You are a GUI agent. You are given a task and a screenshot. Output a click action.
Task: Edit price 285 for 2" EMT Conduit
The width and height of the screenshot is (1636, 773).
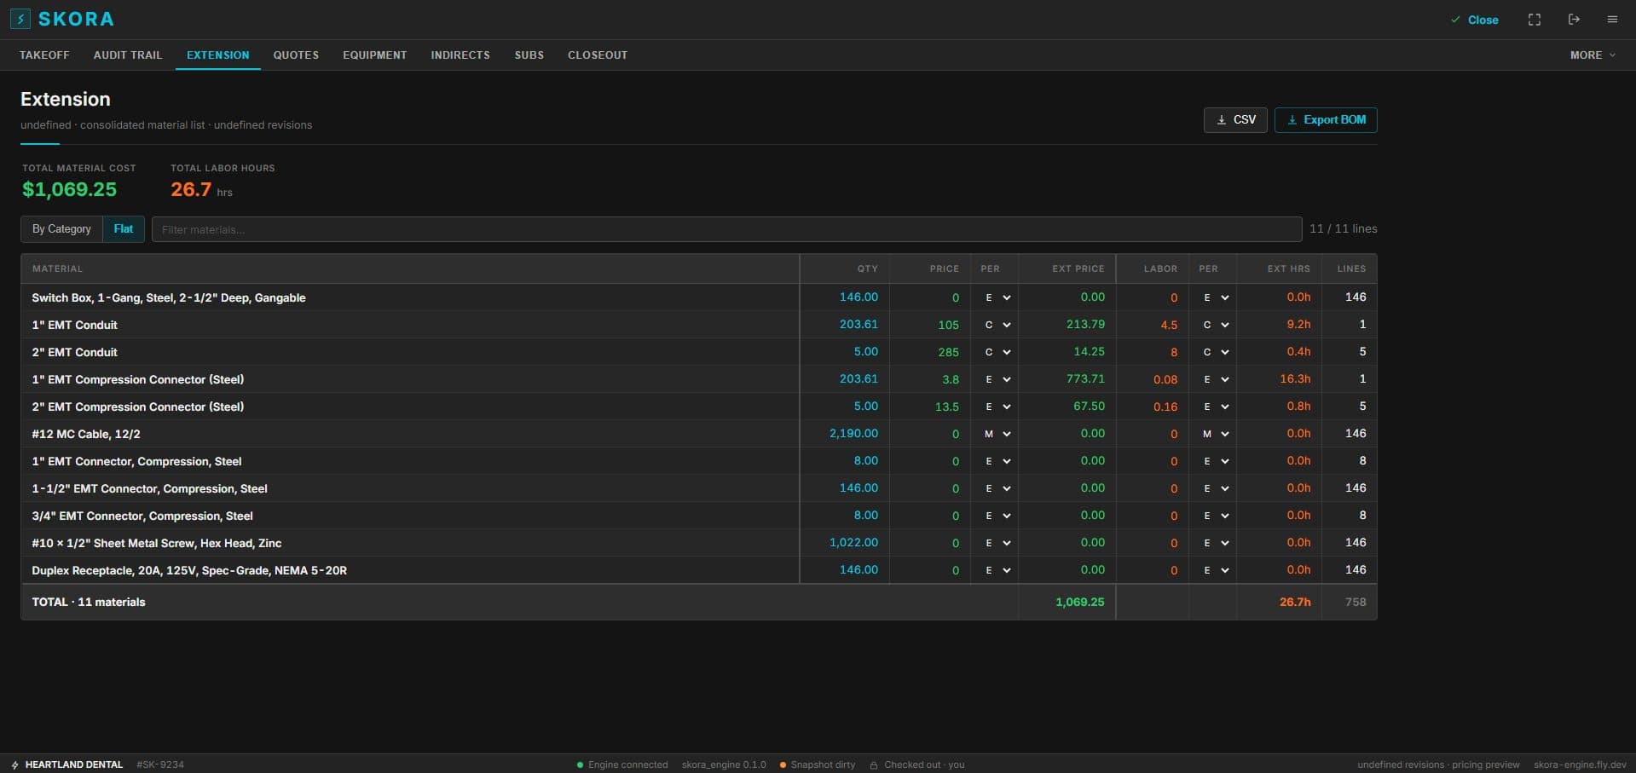948,352
